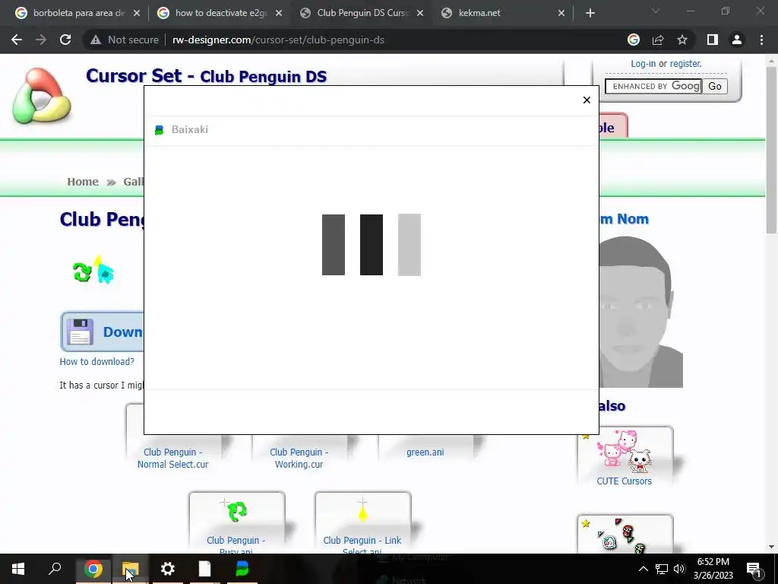This screenshot has width=778, height=584.
Task: Click the address bar URL
Action: pyautogui.click(x=278, y=40)
